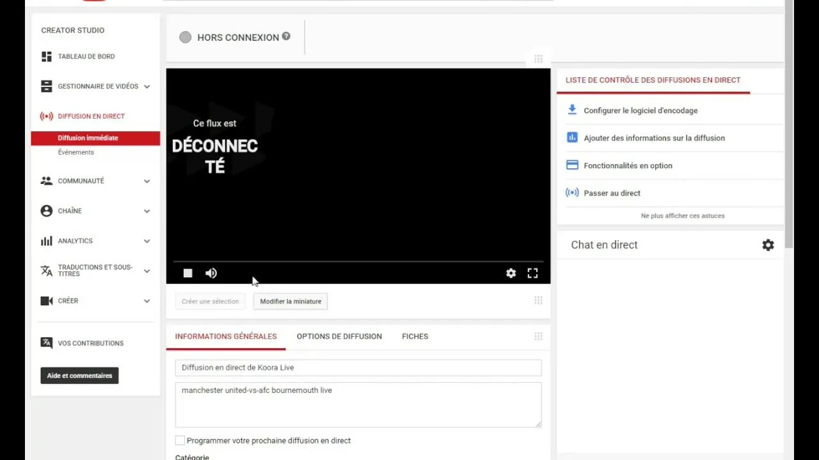Click the Aide et commentaires button
The width and height of the screenshot is (819, 460).
(x=79, y=376)
